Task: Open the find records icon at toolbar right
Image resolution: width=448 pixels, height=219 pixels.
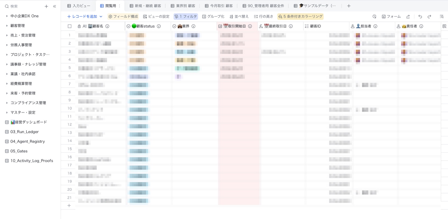Action: point(441,16)
